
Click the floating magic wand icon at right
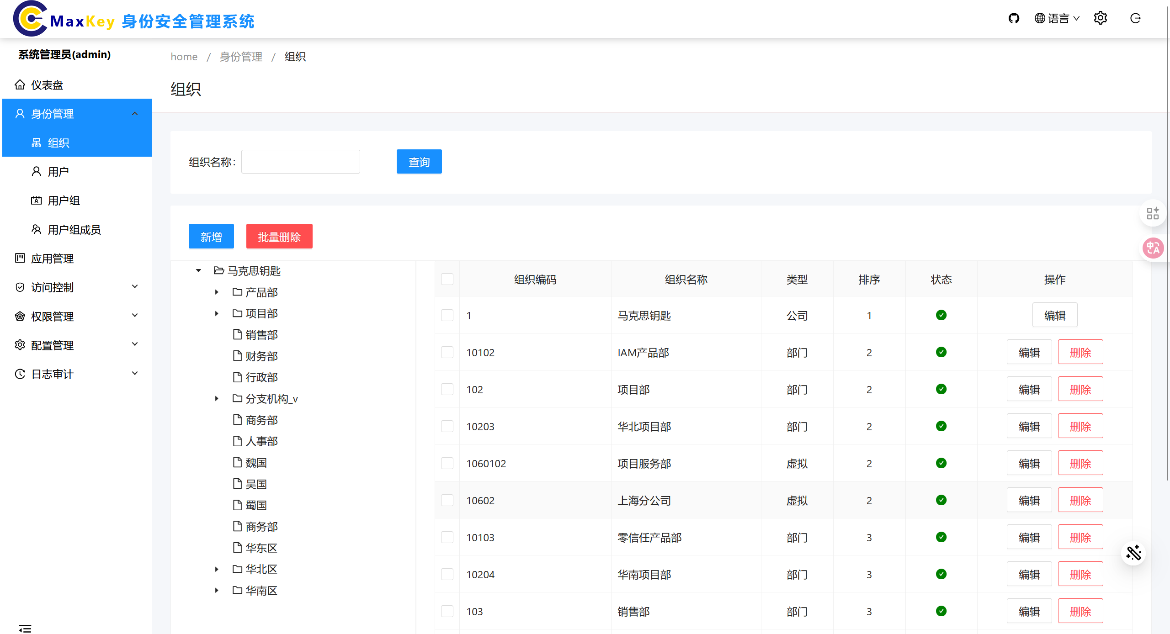(1133, 553)
